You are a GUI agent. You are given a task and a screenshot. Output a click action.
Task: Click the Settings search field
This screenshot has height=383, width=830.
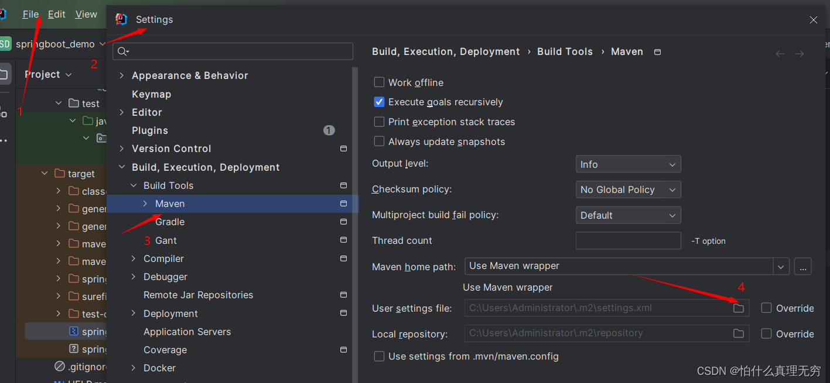coord(233,51)
